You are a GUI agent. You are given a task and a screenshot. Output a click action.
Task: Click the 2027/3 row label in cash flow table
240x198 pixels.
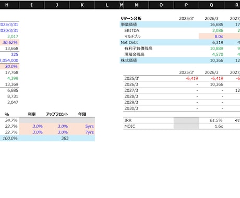coord(131,91)
